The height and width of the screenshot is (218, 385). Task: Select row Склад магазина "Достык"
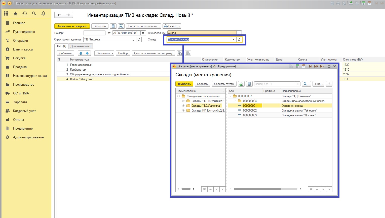click(280, 115)
